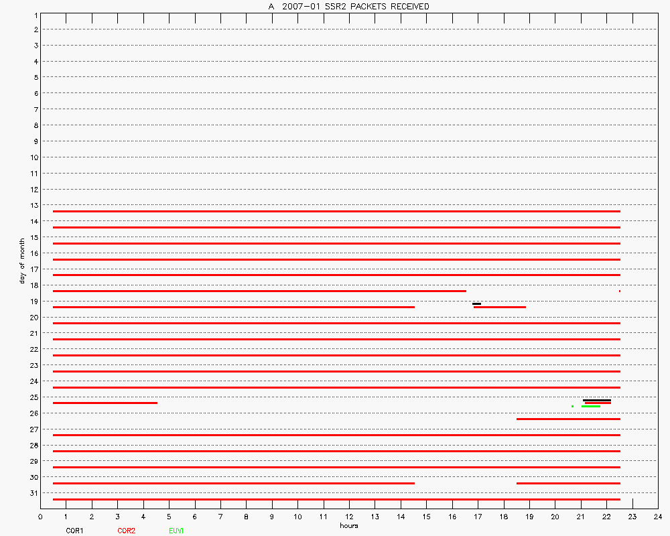The height and width of the screenshot is (536, 670).
Task: Click the day 31 label on y-axis
Action: (32, 493)
